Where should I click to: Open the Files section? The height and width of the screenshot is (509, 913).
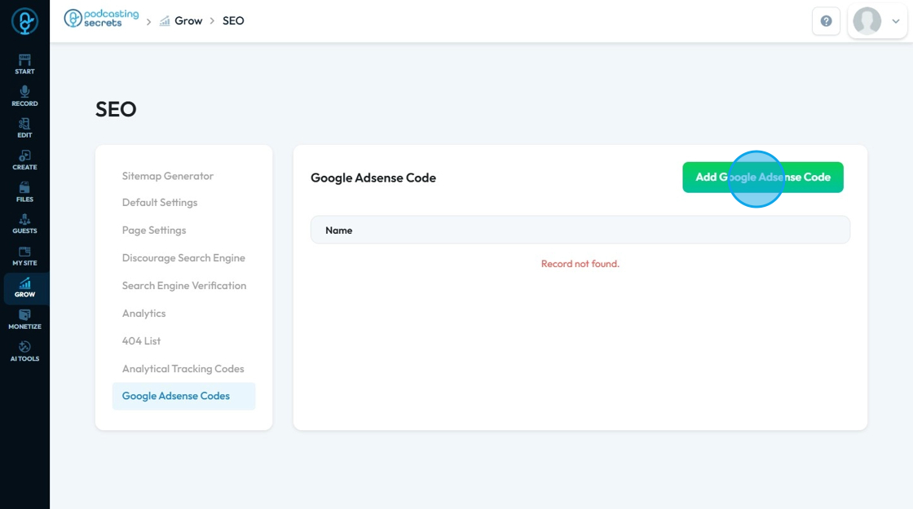(x=24, y=191)
